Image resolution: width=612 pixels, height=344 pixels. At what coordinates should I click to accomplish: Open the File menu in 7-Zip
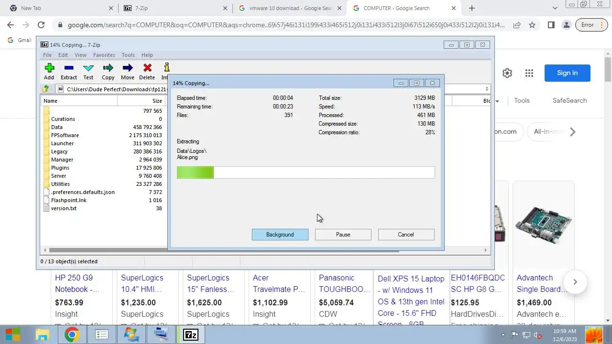tap(47, 55)
